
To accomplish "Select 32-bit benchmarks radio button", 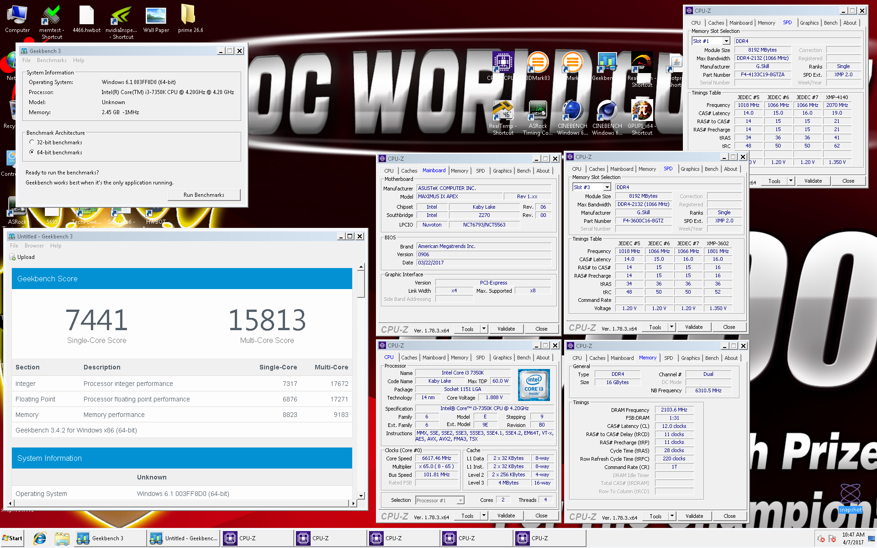I will 32,142.
